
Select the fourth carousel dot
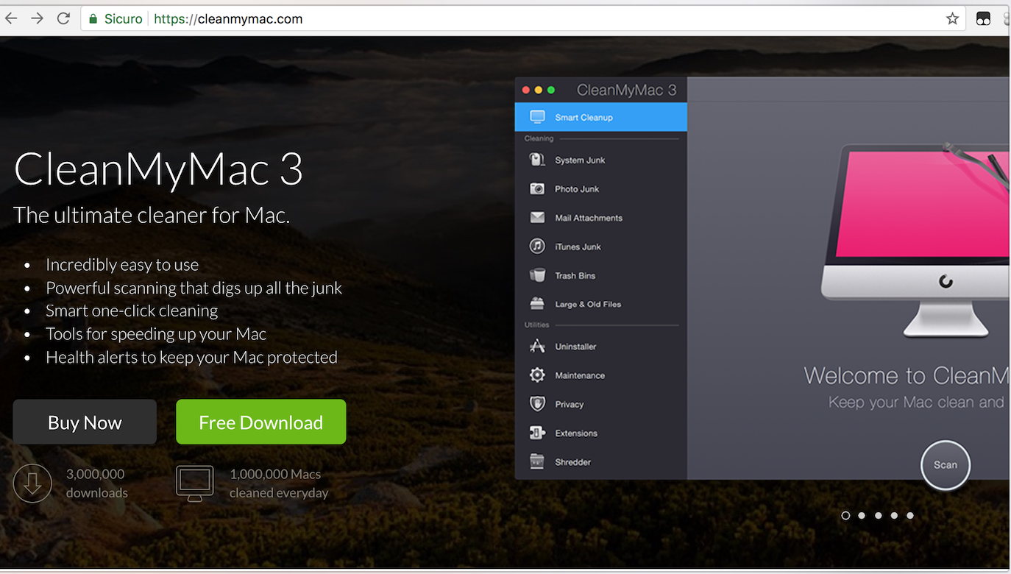pyautogui.click(x=894, y=516)
